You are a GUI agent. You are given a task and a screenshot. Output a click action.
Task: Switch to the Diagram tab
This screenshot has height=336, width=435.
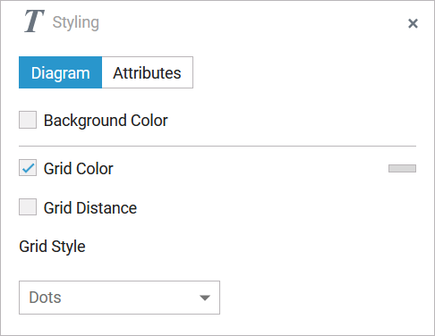click(x=60, y=72)
